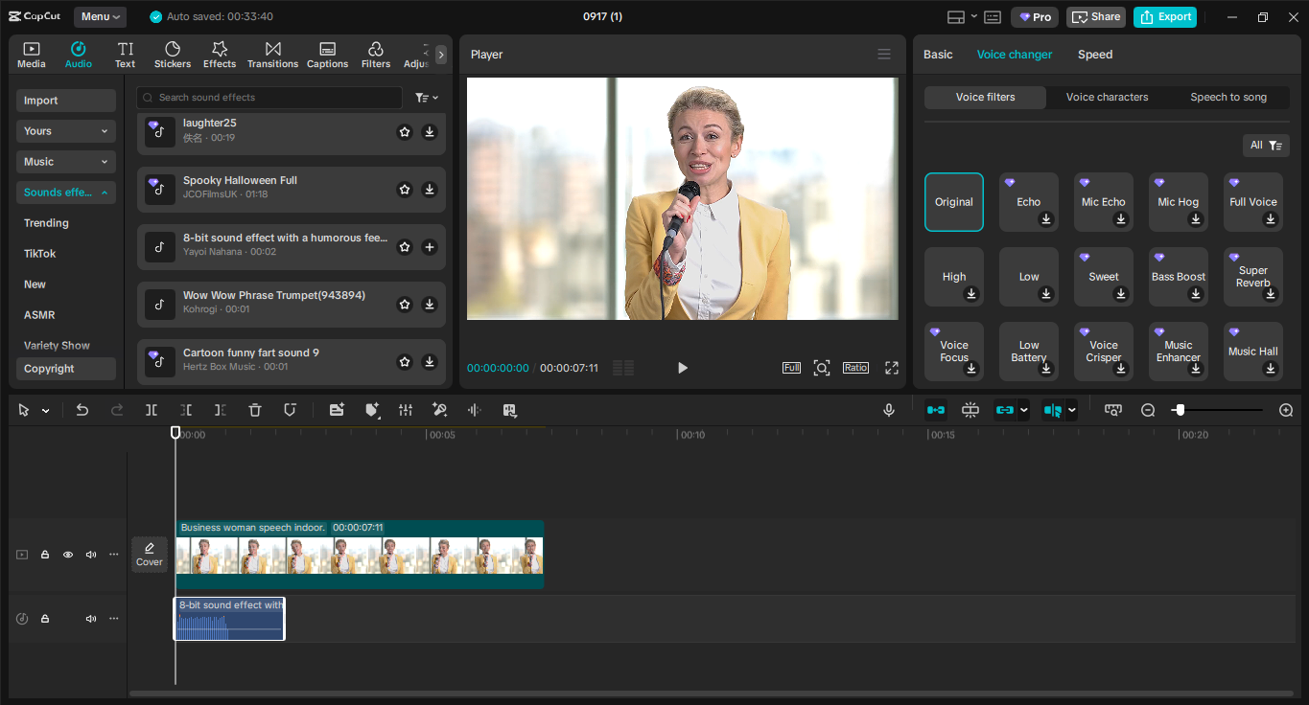Image resolution: width=1309 pixels, height=705 pixels.
Task: Mute the audio track with the speaker icon
Action: [x=90, y=618]
